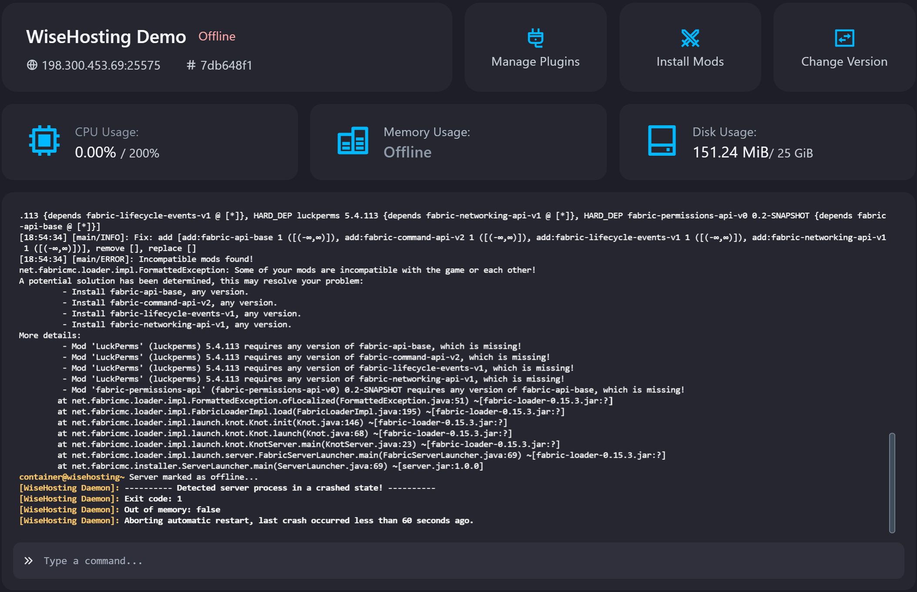917x592 pixels.
Task: Click the double-chevron command prompt icon
Action: (29, 561)
